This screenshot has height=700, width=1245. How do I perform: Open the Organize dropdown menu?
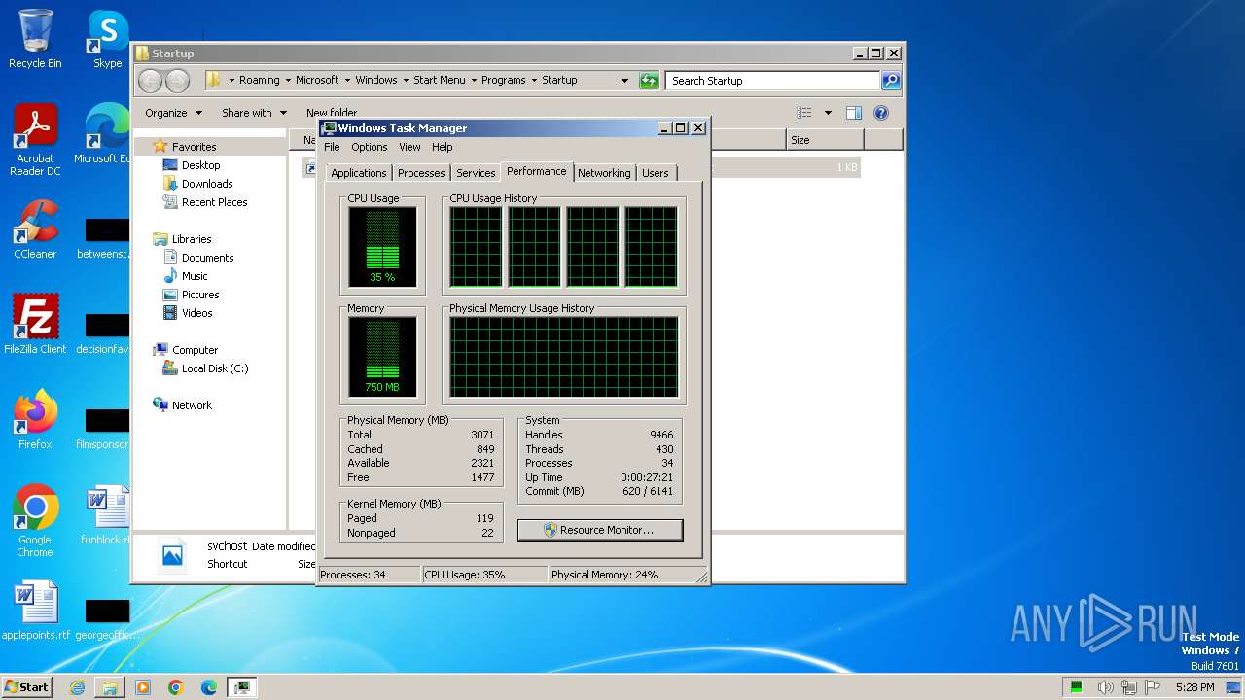173,113
